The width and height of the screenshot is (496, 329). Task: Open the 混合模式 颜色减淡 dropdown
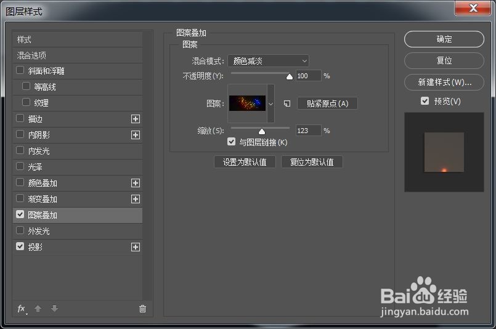point(268,61)
